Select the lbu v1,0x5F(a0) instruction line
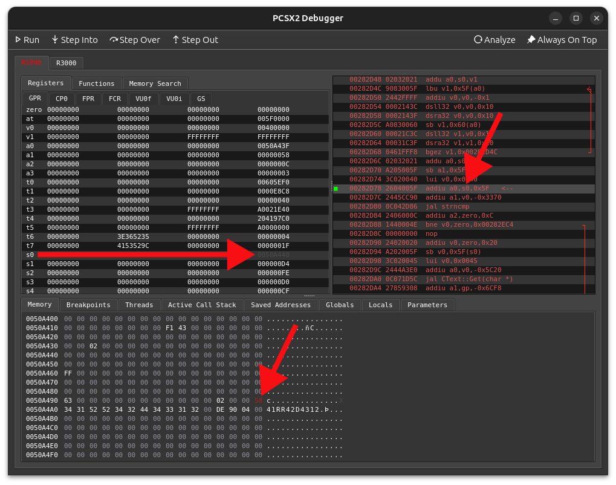This screenshot has height=485, width=616. (464, 88)
